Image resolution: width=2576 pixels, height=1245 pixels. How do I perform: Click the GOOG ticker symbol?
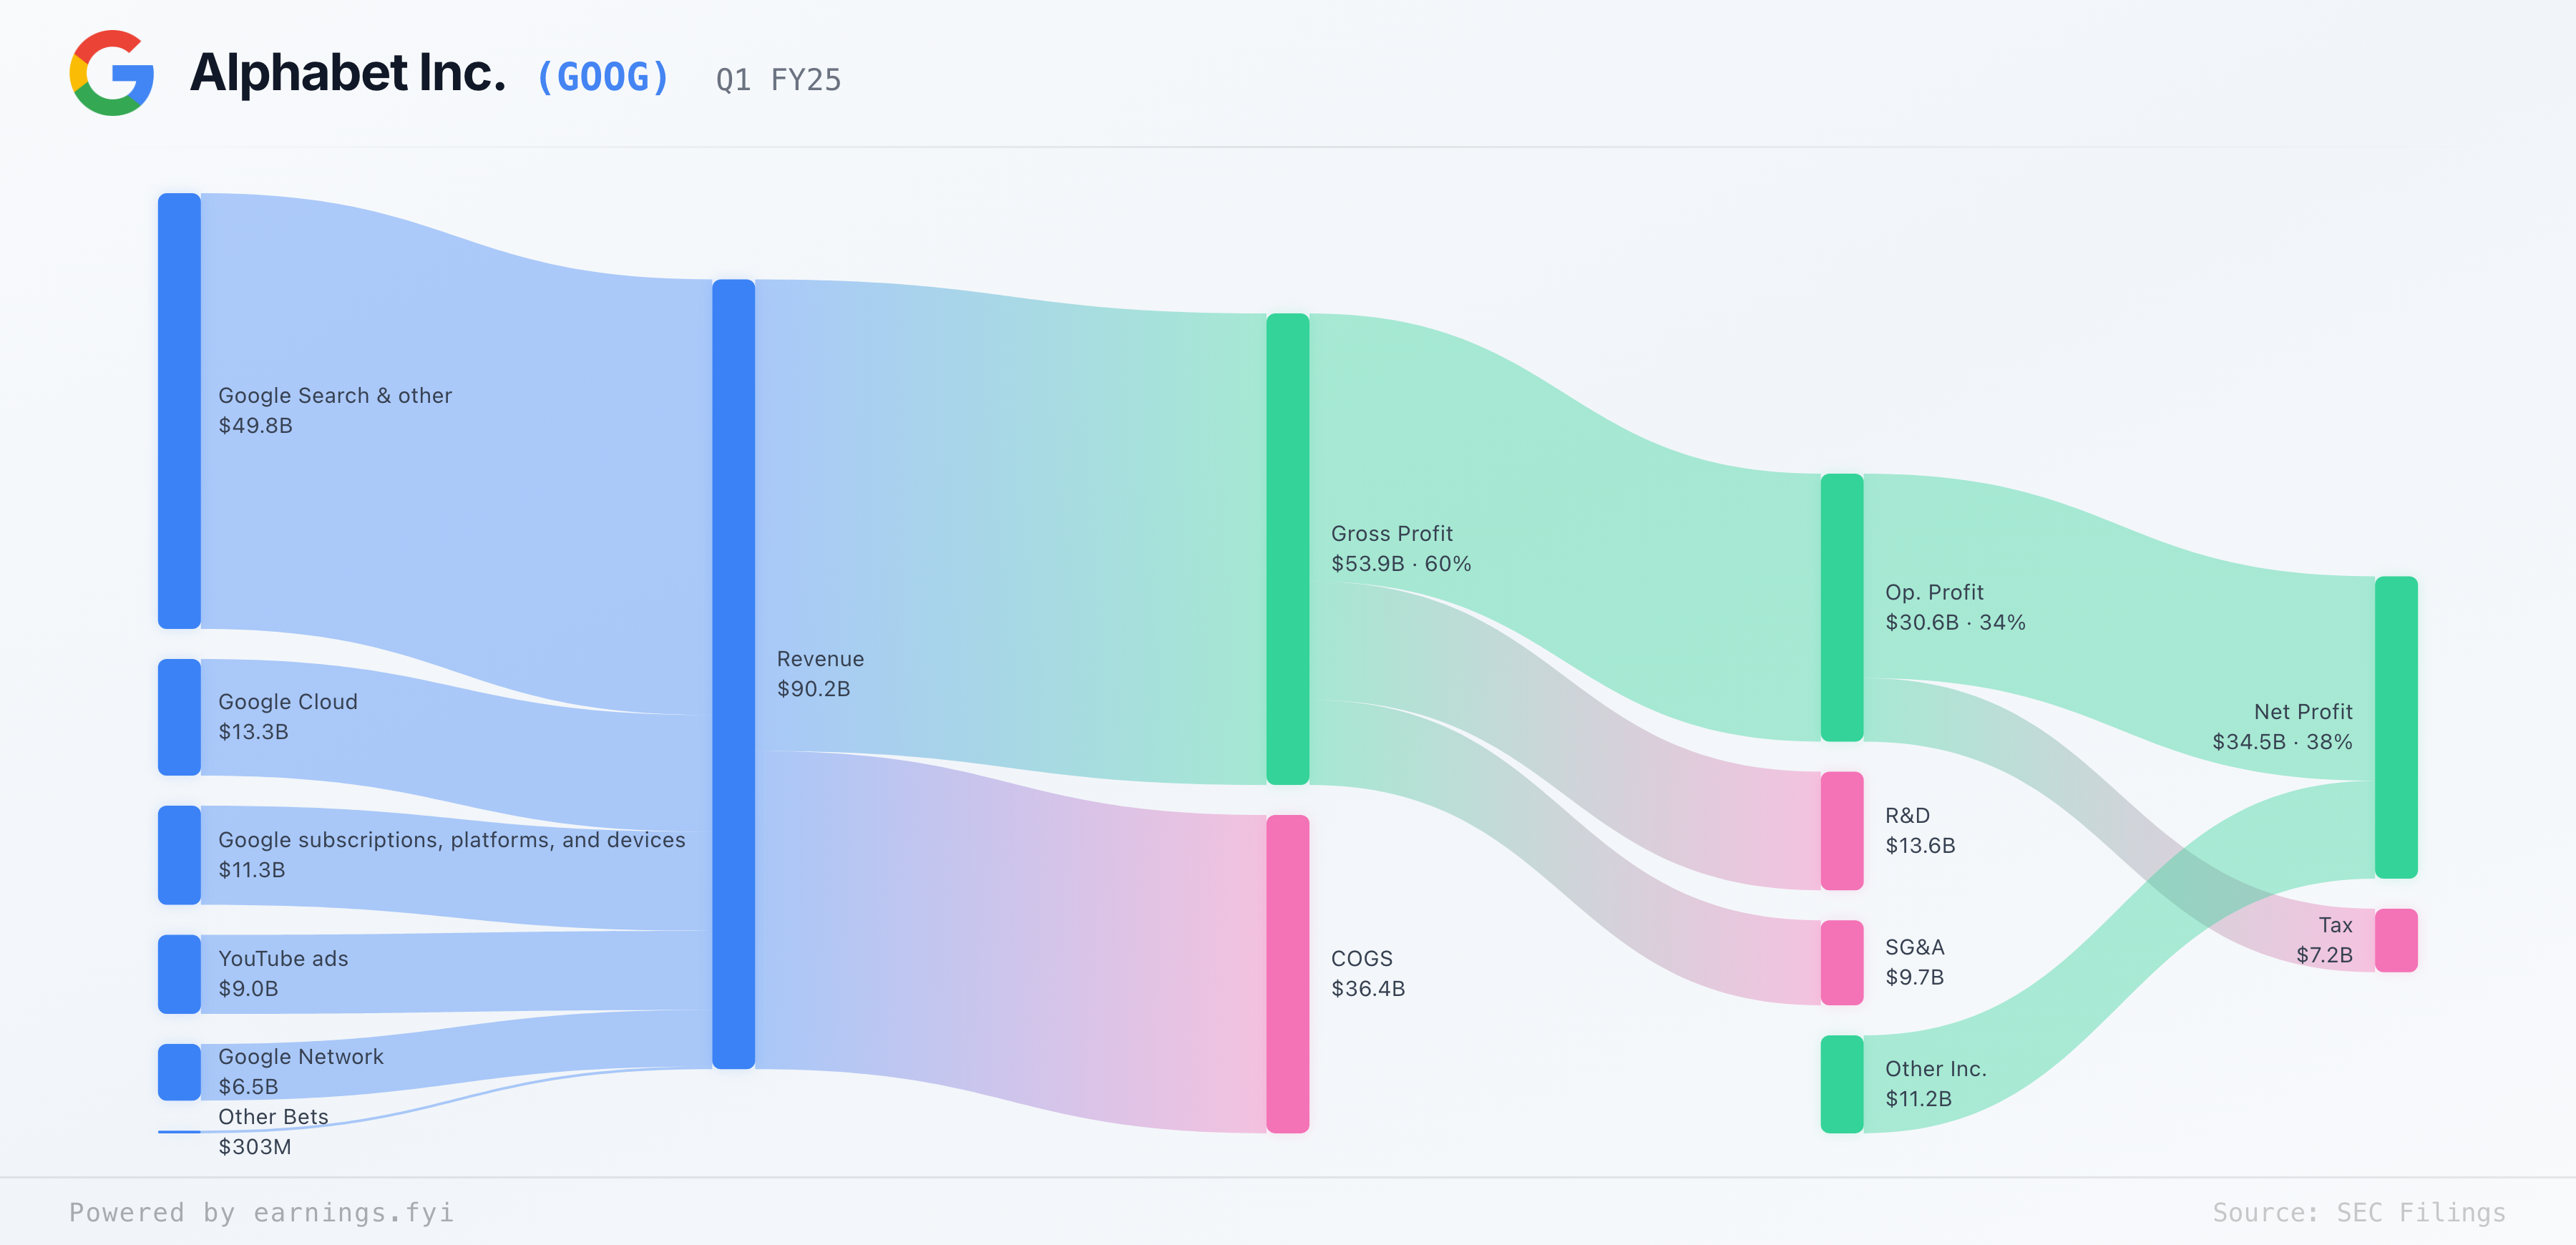[x=602, y=78]
